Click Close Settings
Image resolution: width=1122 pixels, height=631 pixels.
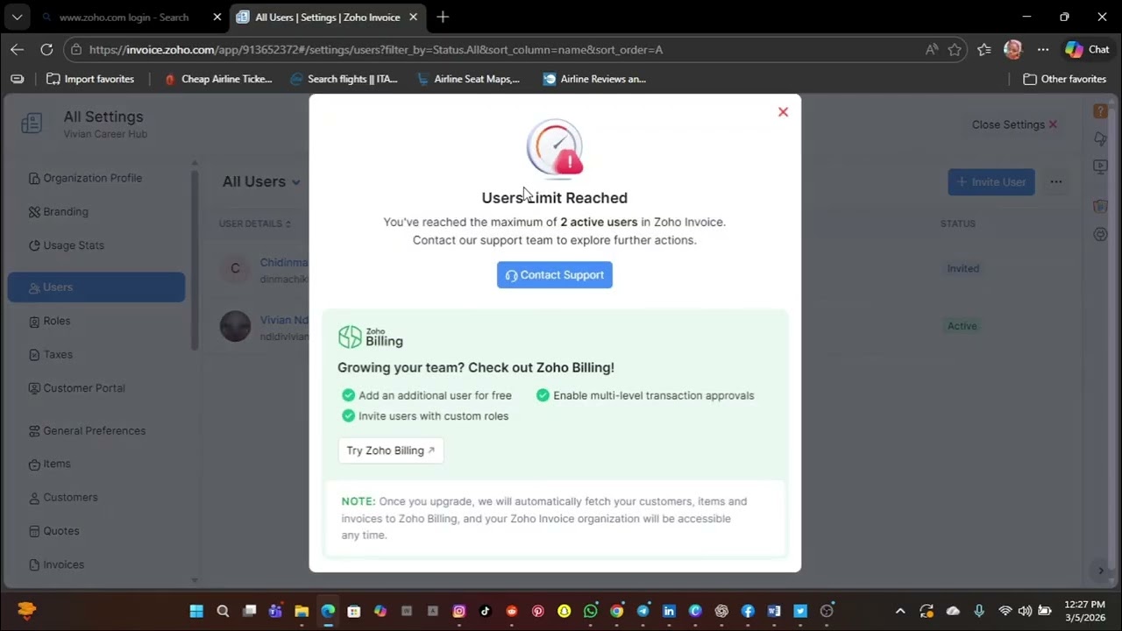point(1014,124)
